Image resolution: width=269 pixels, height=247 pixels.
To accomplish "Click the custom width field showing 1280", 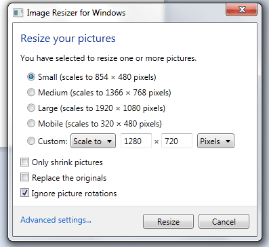I will [x=136, y=141].
